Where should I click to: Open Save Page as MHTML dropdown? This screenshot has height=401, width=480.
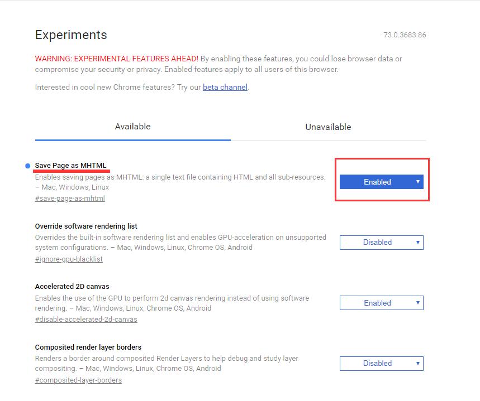[x=381, y=182]
